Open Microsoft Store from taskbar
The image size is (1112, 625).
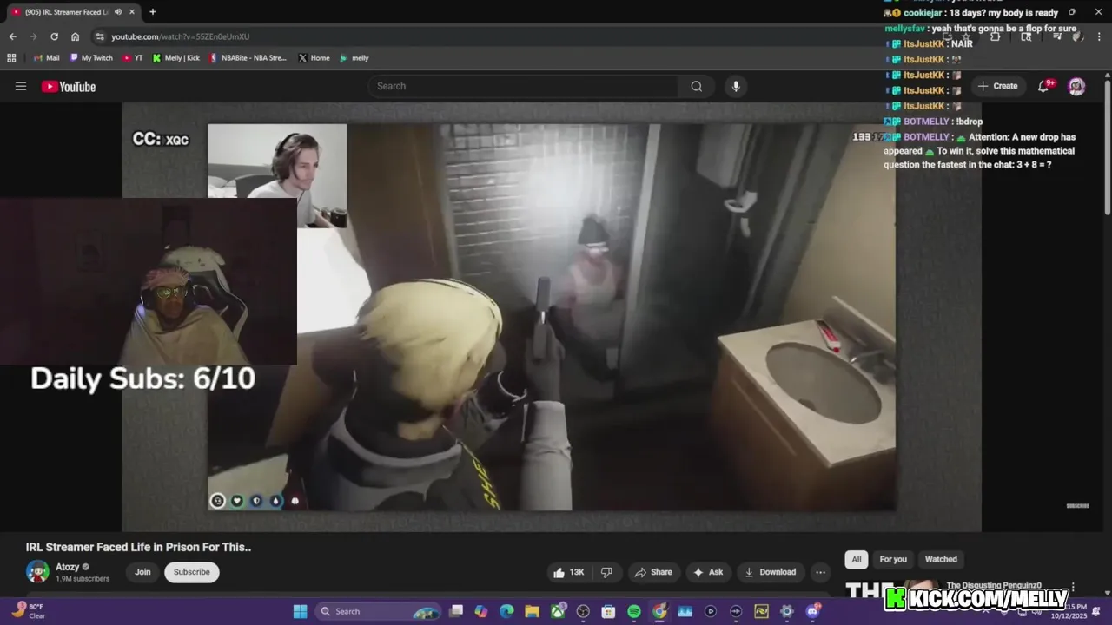pyautogui.click(x=608, y=611)
